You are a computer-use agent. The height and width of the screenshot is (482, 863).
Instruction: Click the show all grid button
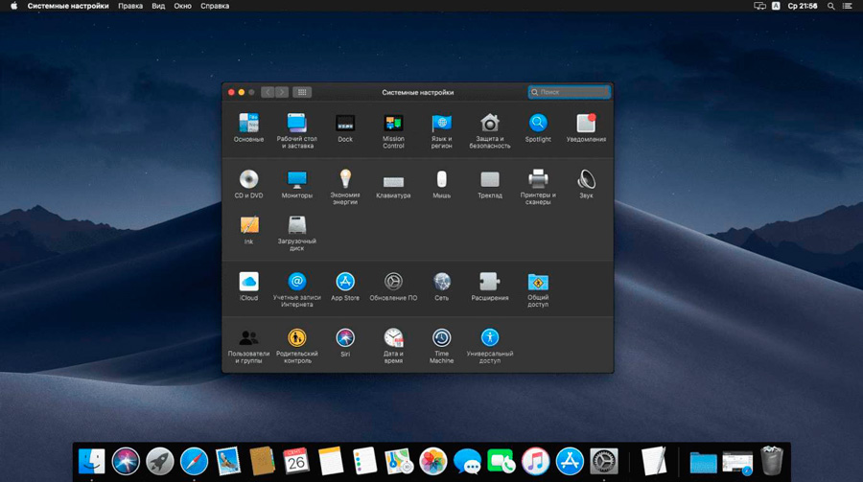click(x=302, y=92)
